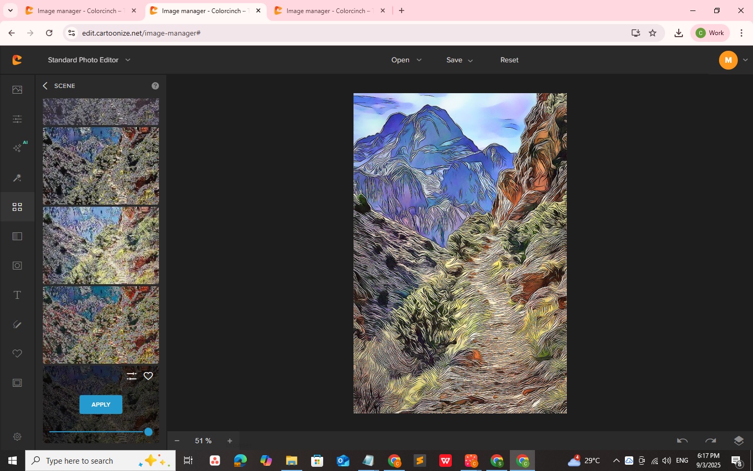
Task: Open the Text tool in sidebar
Action: tap(17, 295)
